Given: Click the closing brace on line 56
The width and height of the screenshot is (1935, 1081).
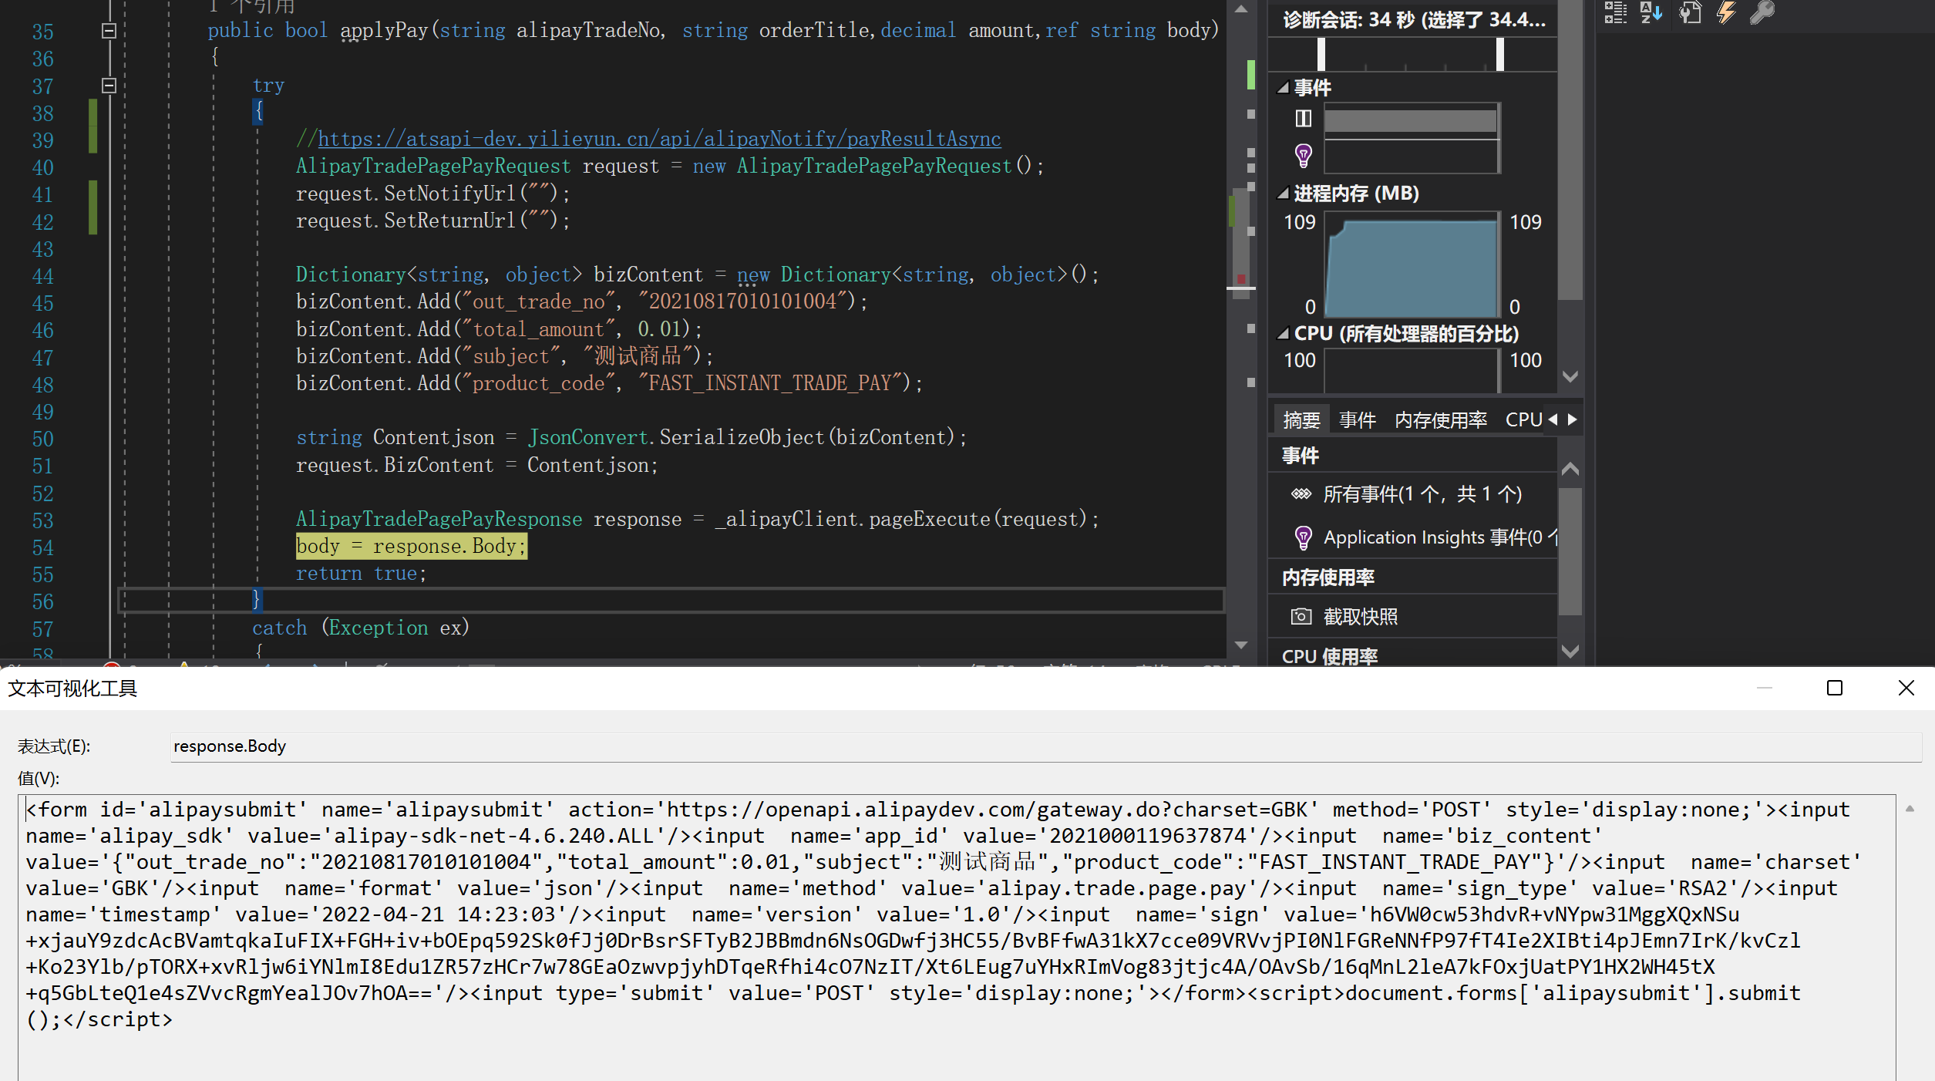Looking at the screenshot, I should coord(257,600).
